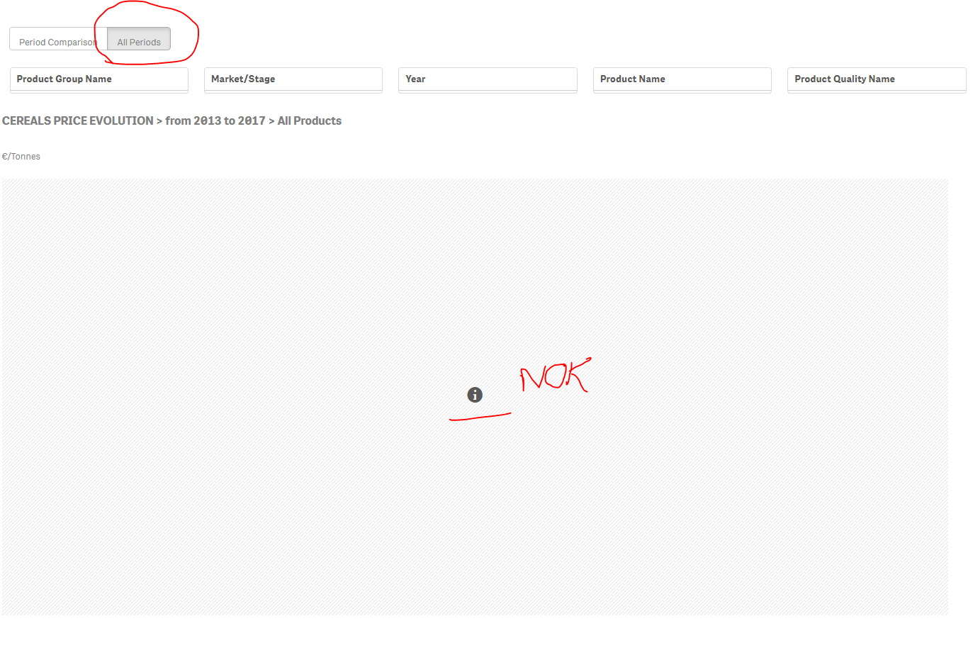Select the All Products breadcrumb text
Image resolution: width=973 pixels, height=650 pixels.
[310, 121]
